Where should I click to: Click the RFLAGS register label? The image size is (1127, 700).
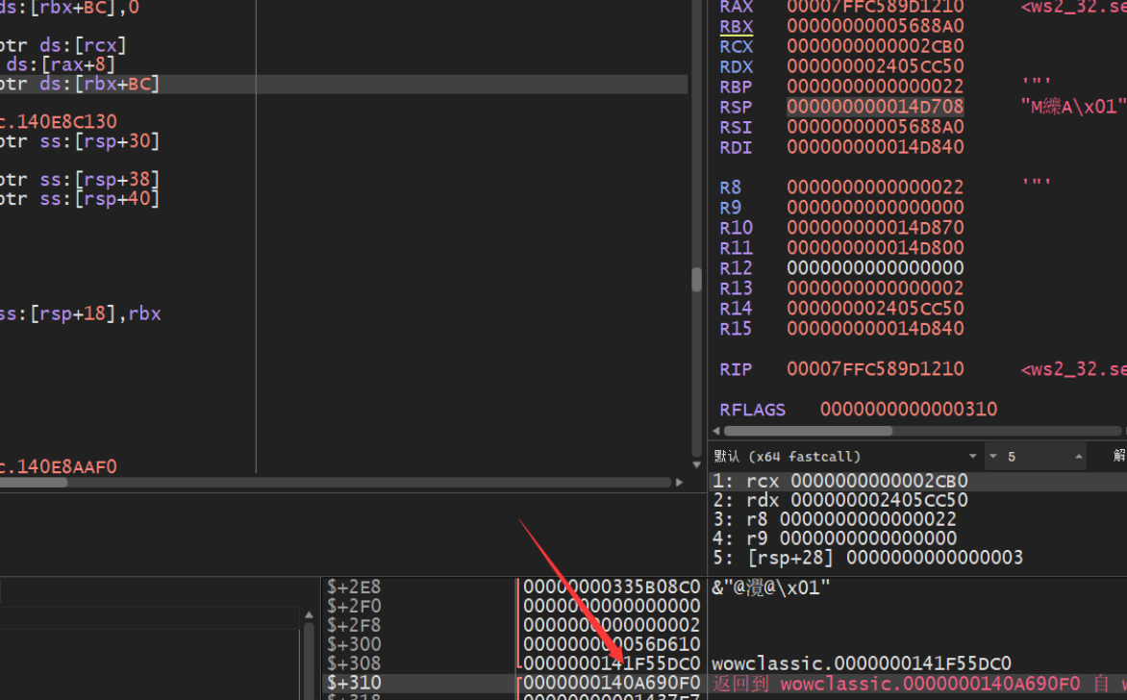[752, 410]
